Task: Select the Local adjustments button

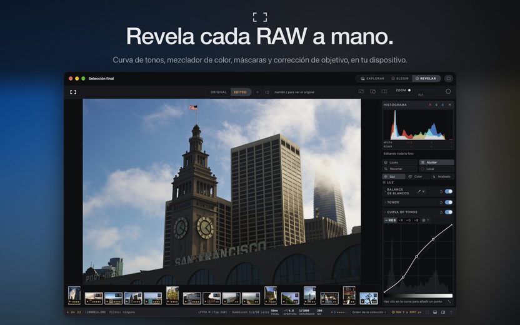Action: 436,169
